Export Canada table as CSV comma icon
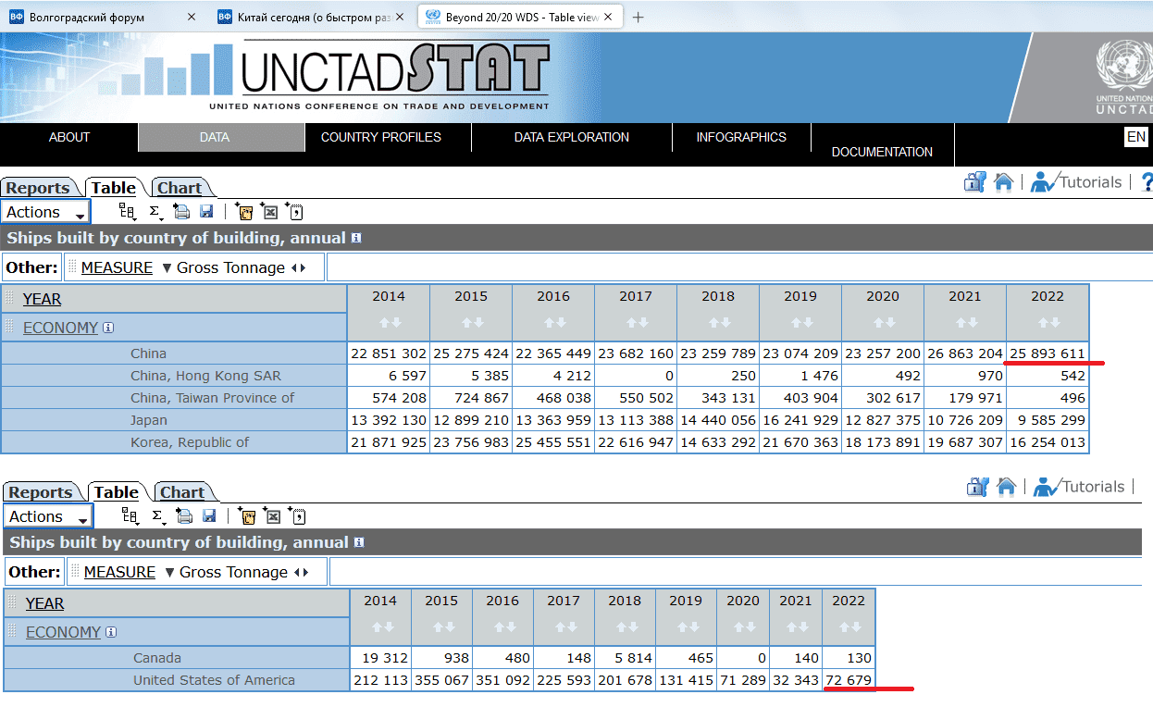The width and height of the screenshot is (1153, 707). point(297,516)
